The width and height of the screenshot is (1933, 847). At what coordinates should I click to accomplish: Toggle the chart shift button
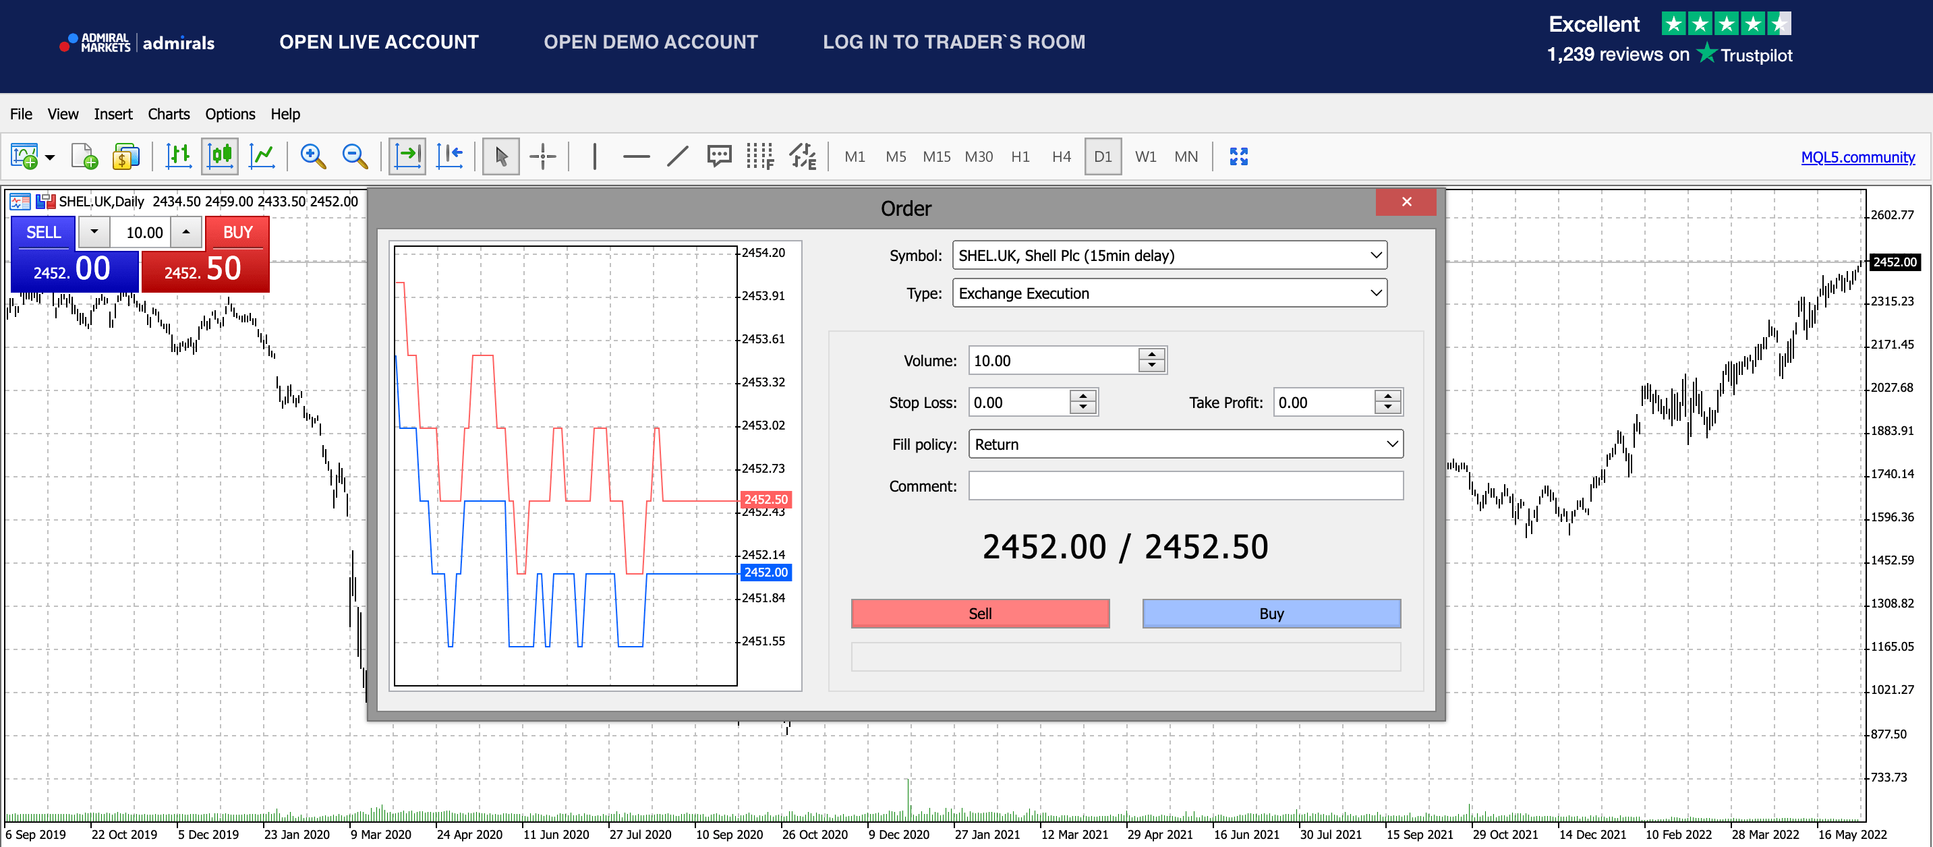(449, 157)
